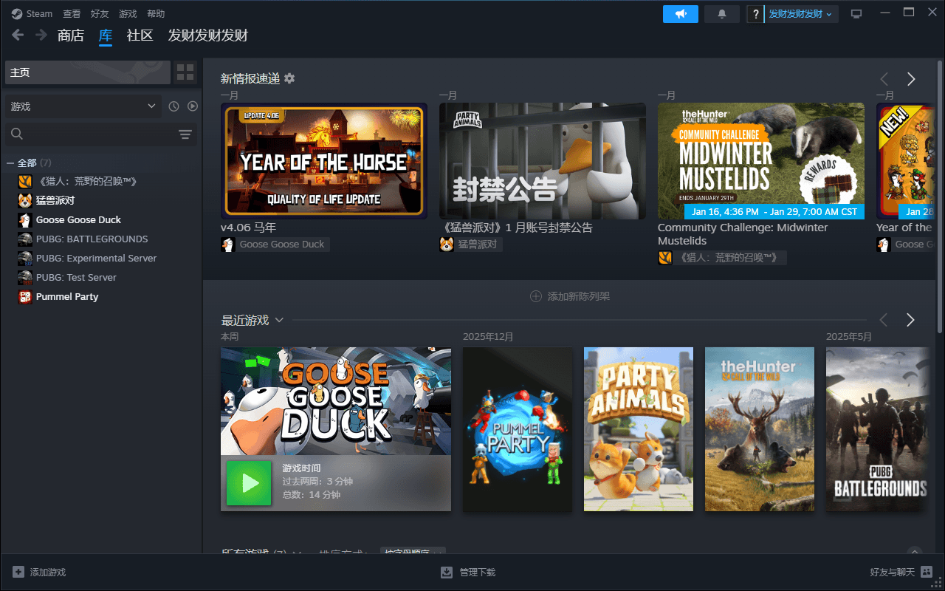This screenshot has width=945, height=591.
Task: Open the 查看 menu
Action: coord(72,14)
